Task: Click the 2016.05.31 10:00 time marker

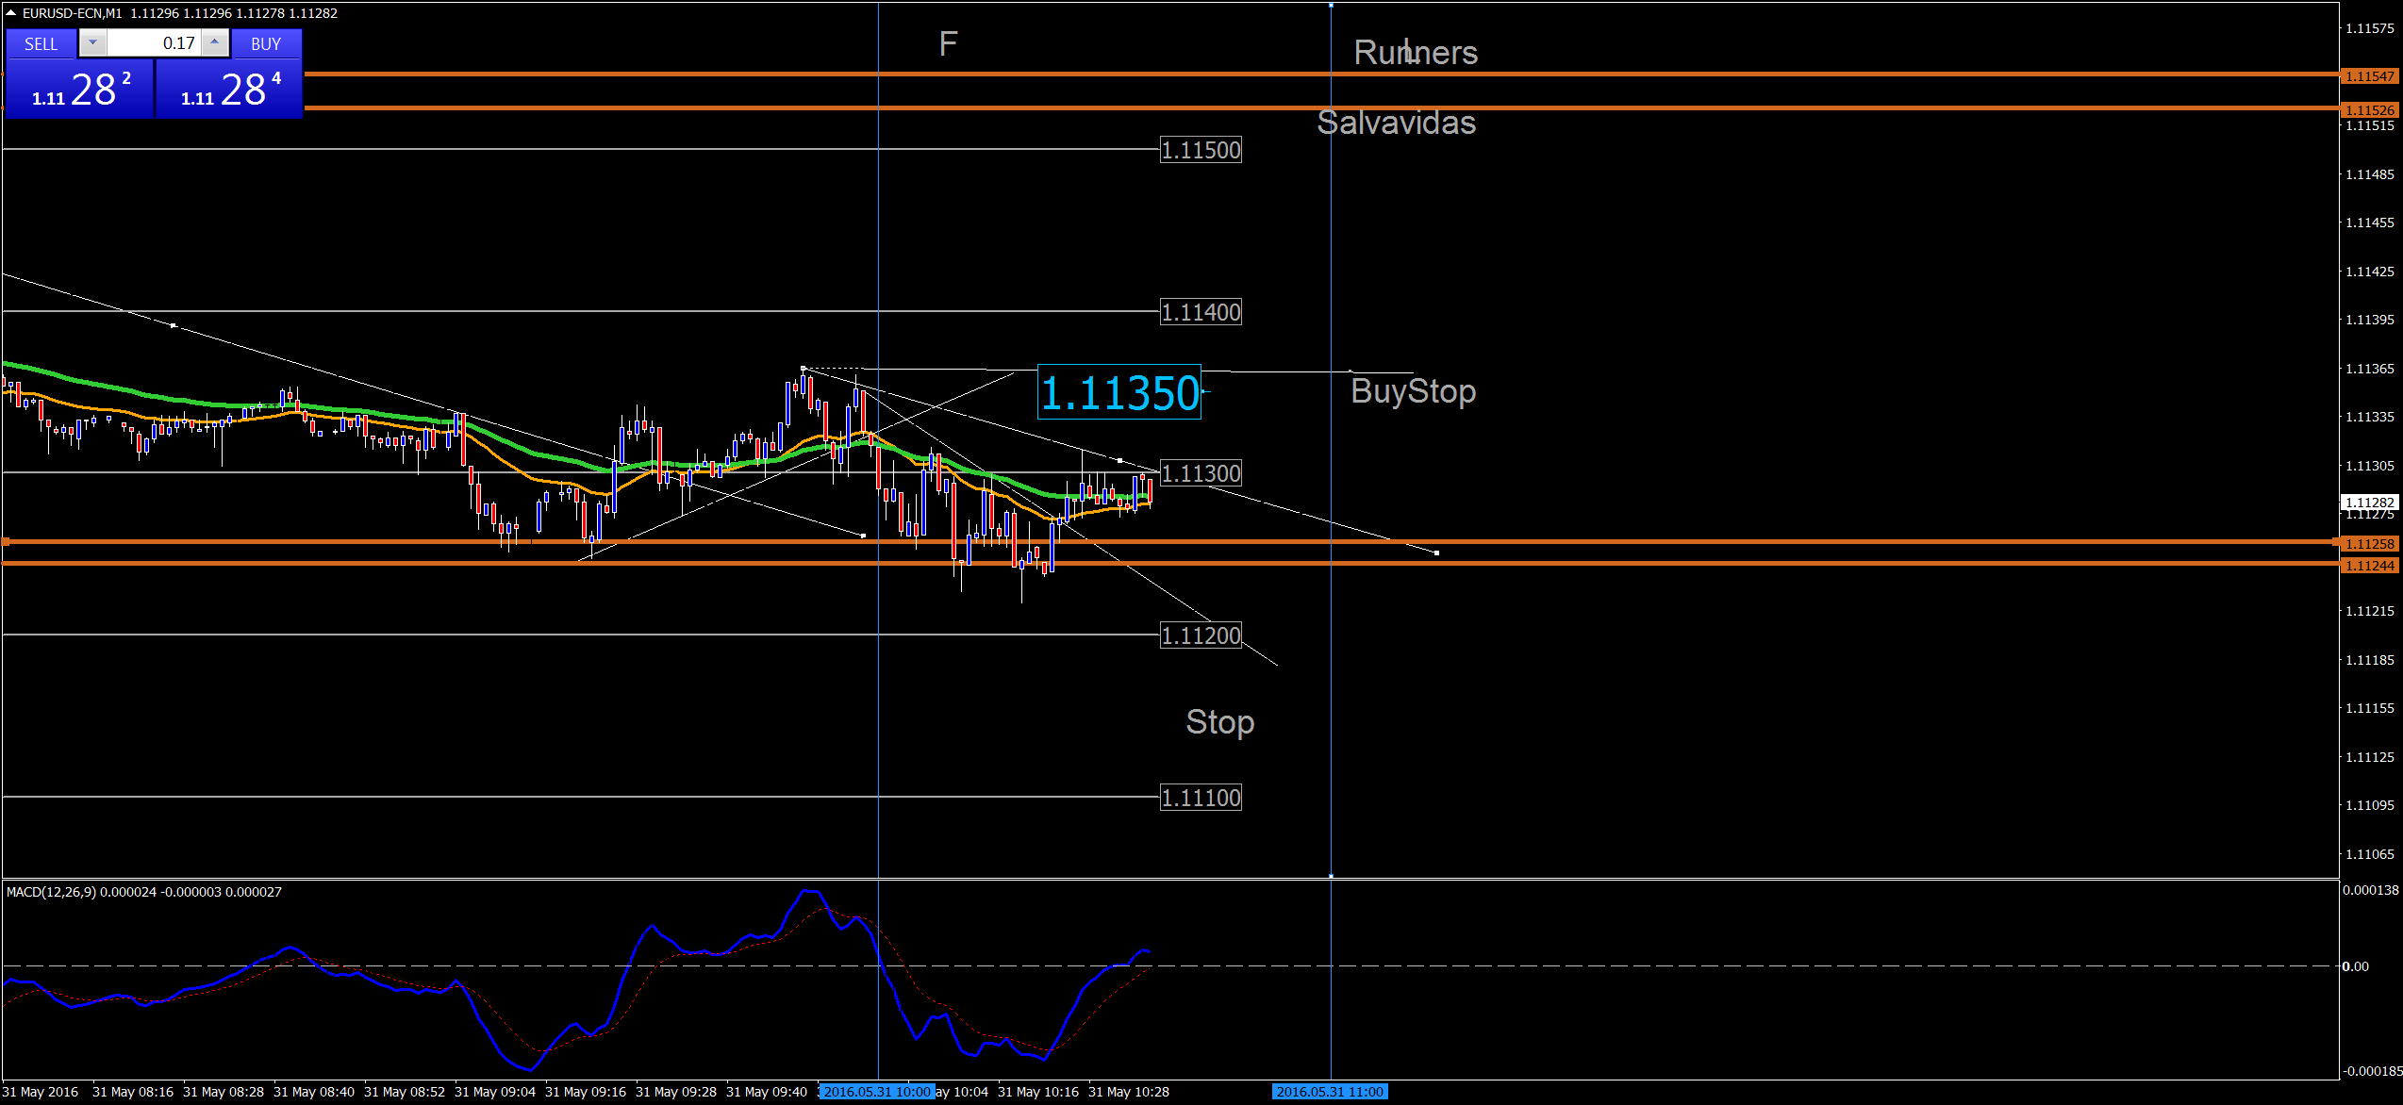Action: point(876,1092)
